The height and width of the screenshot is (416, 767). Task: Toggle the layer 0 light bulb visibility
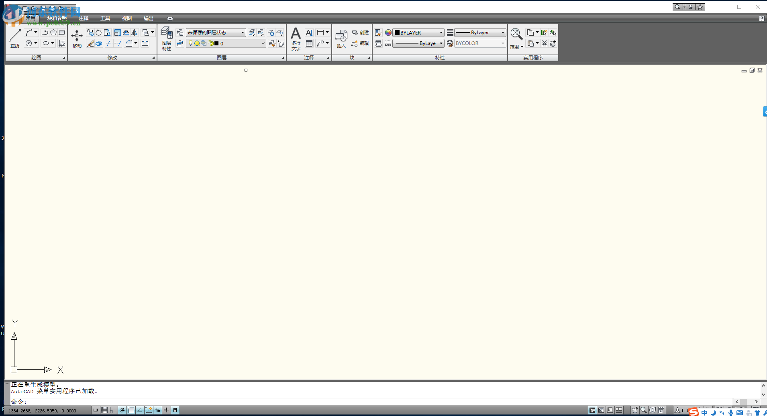click(x=190, y=43)
